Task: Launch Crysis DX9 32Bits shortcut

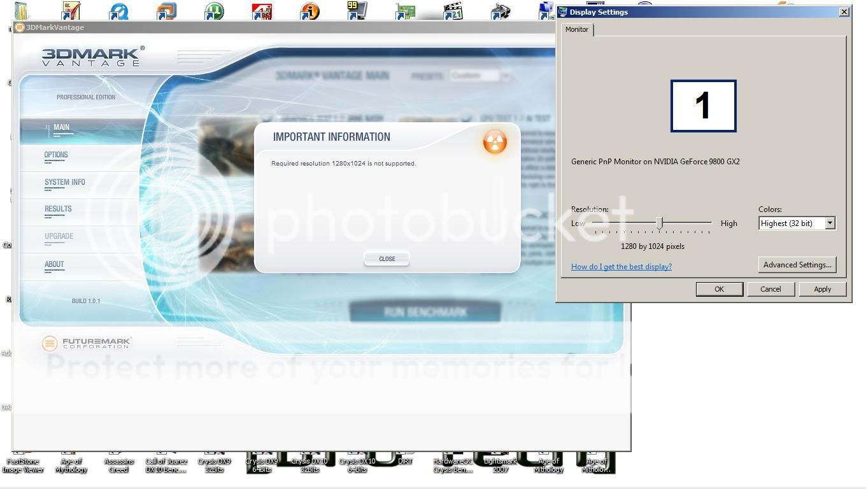Action: (214, 465)
